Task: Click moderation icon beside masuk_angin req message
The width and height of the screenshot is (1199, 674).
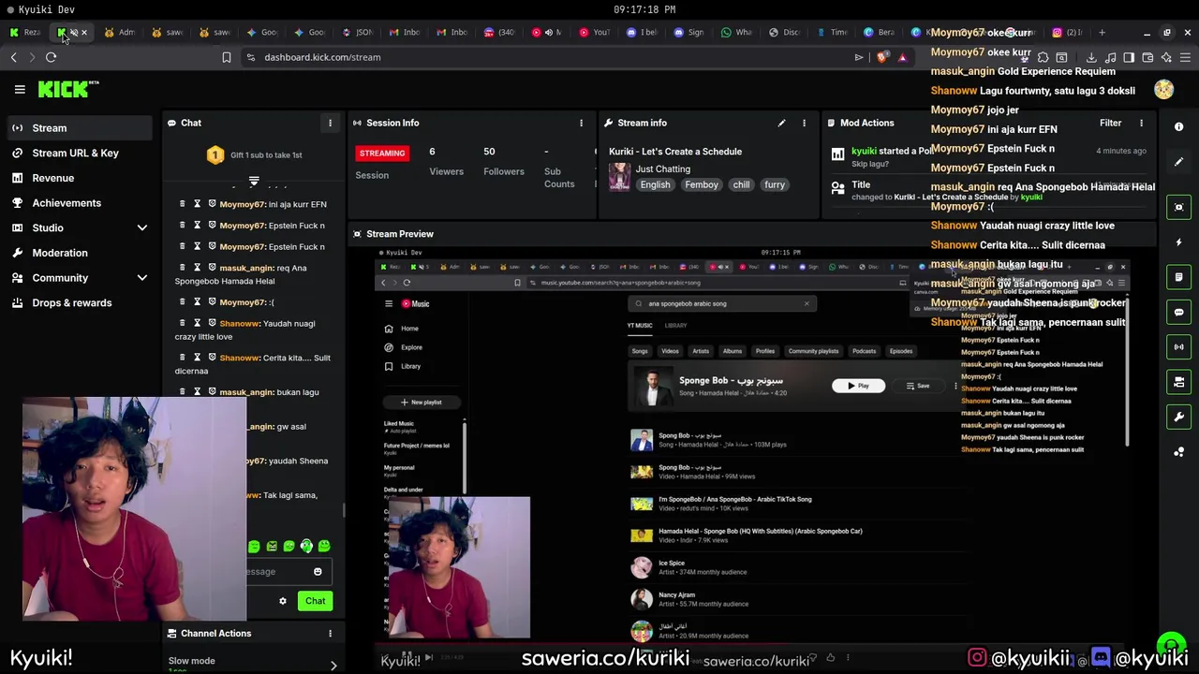Action: 212,268
